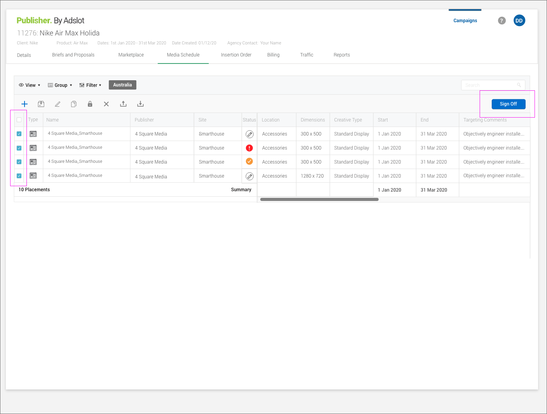
Task: Click type icon in the 1280 x 720 row
Action: point(33,176)
